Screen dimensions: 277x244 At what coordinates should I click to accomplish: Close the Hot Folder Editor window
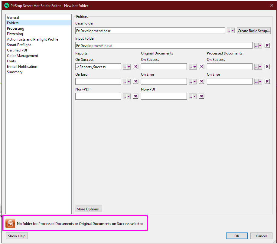click(x=272, y=5)
